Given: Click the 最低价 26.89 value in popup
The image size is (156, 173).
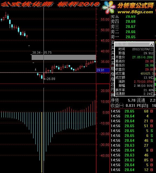Looking at the screenshot, I should click(x=149, y=65).
